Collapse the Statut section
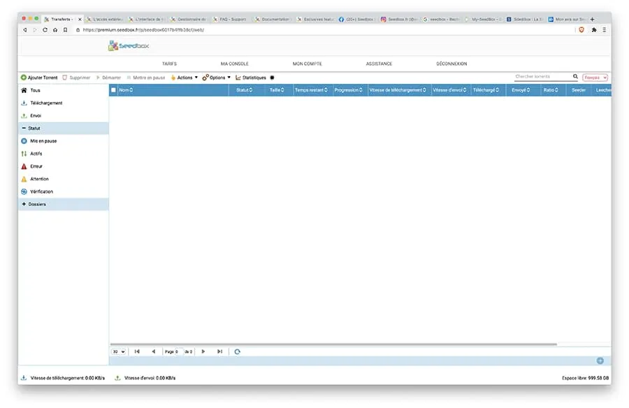The height and width of the screenshot is (408, 629). click(x=63, y=128)
